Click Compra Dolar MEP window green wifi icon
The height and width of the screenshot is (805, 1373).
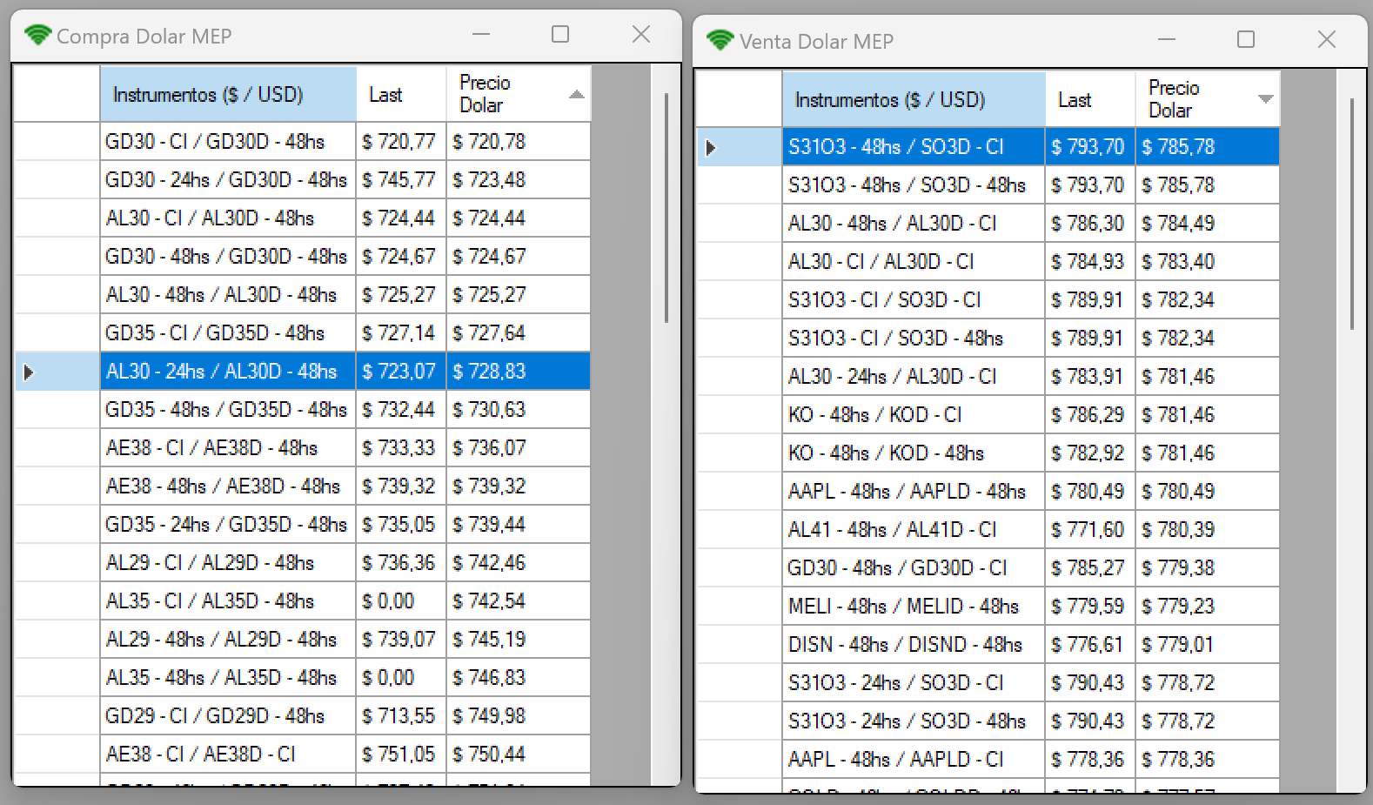click(x=38, y=36)
